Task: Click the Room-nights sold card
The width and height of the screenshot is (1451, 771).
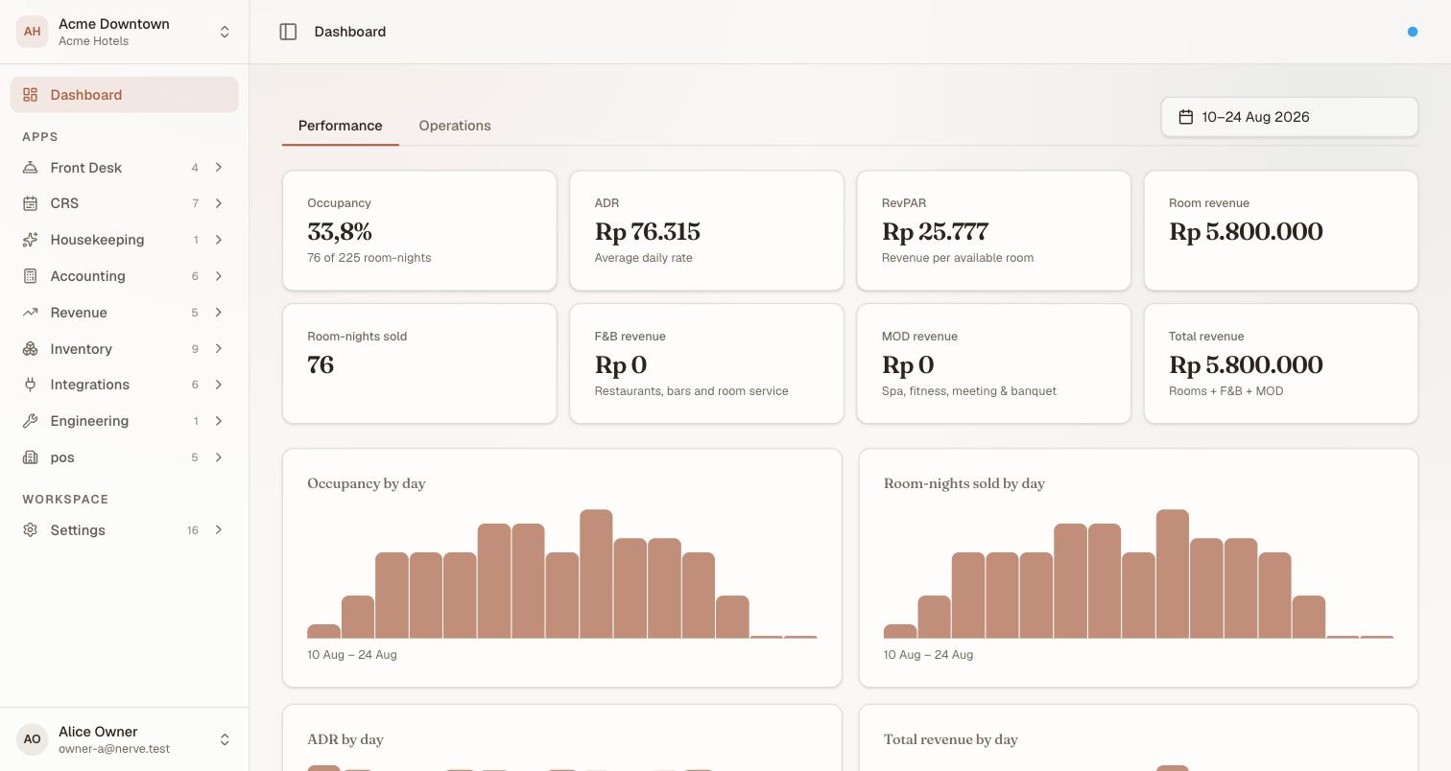Action: click(x=419, y=363)
